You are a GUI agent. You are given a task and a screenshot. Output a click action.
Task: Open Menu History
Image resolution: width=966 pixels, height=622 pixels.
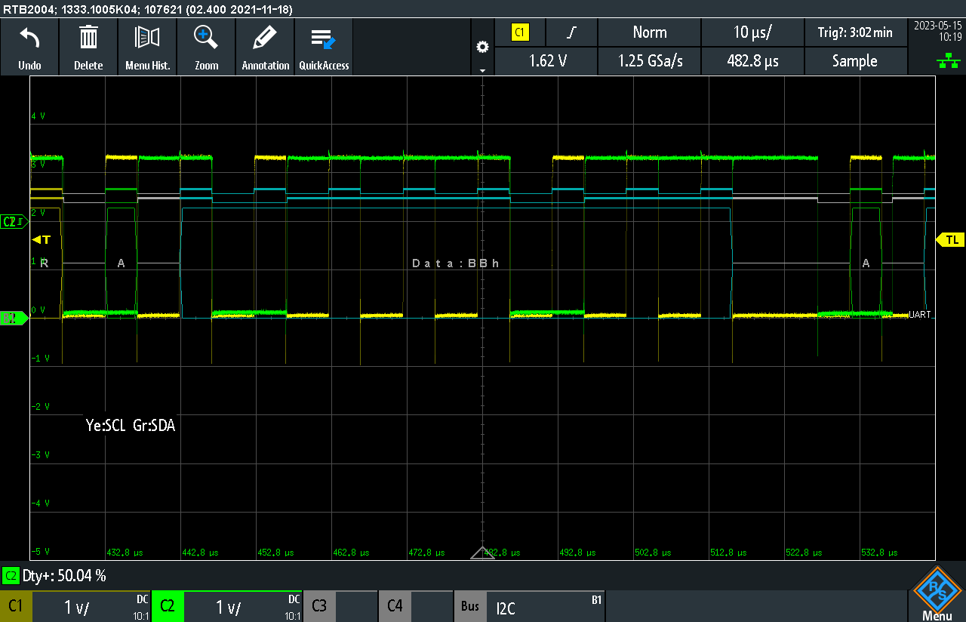tap(147, 47)
